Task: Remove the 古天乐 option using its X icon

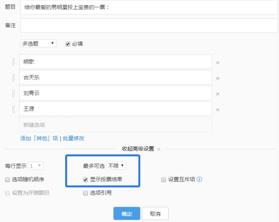Action: [218, 78]
